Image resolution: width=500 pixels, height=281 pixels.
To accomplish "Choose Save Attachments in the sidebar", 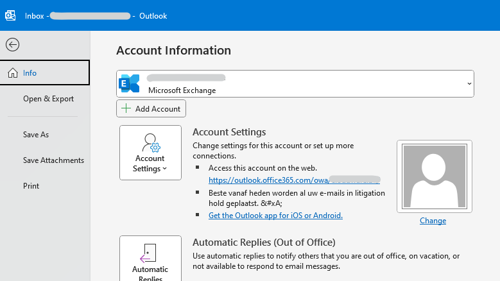I will (x=53, y=160).
